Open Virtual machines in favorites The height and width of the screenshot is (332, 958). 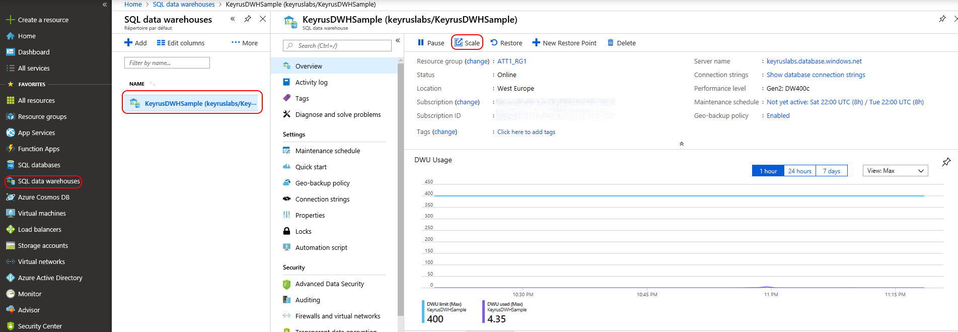coord(42,213)
